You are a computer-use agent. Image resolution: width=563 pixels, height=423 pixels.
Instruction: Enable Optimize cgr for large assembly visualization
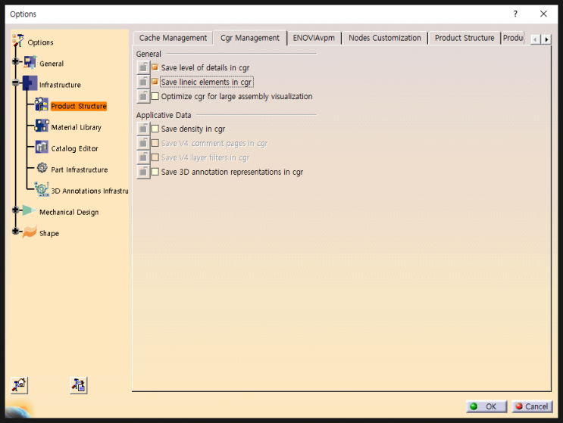tap(155, 96)
